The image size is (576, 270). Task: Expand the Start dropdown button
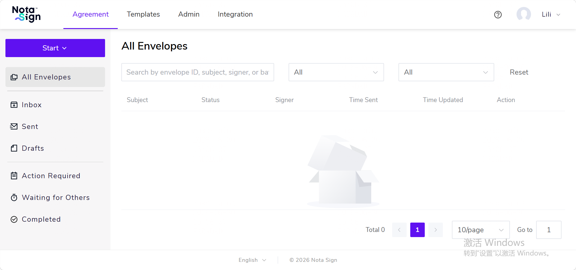(55, 48)
